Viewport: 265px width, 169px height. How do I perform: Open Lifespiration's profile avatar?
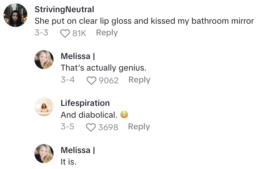44,107
